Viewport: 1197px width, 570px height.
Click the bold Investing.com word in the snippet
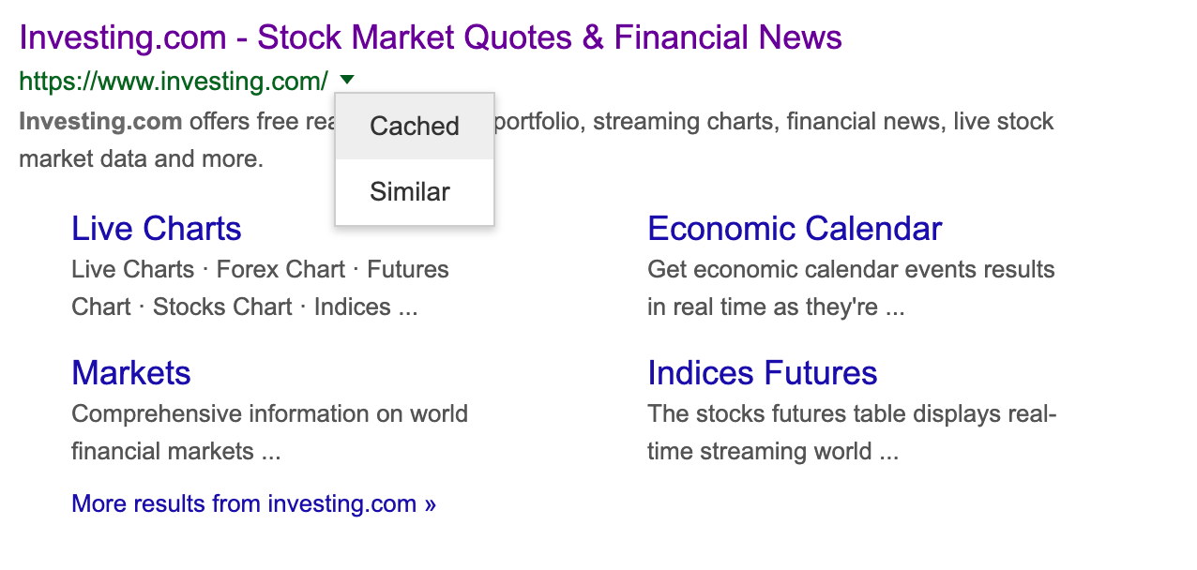tap(100, 122)
